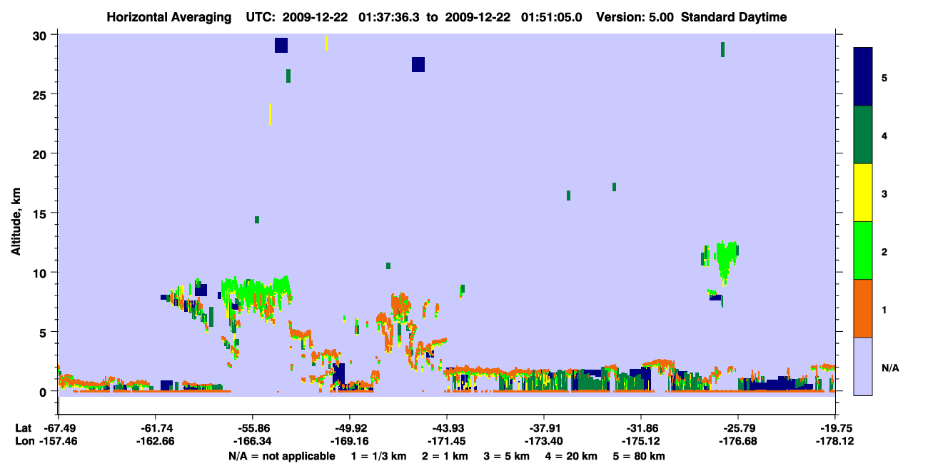This screenshot has height=476, width=928.
Task: Click the longitude value -178.12
Action: [x=835, y=441]
